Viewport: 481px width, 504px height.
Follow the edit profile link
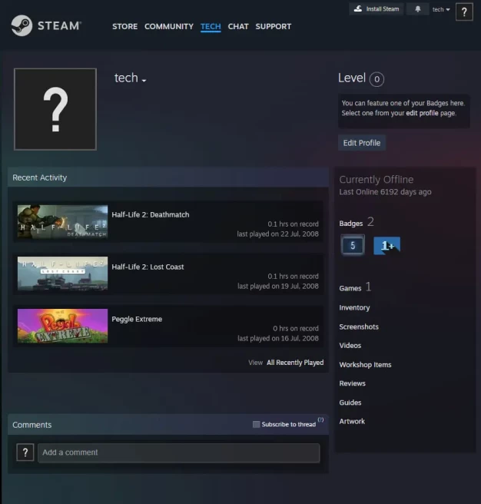[422, 113]
